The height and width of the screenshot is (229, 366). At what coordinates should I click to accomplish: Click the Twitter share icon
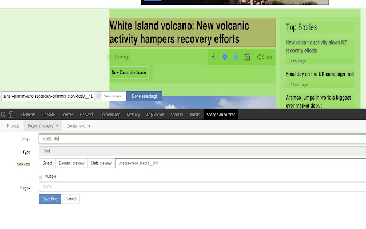pos(236,57)
